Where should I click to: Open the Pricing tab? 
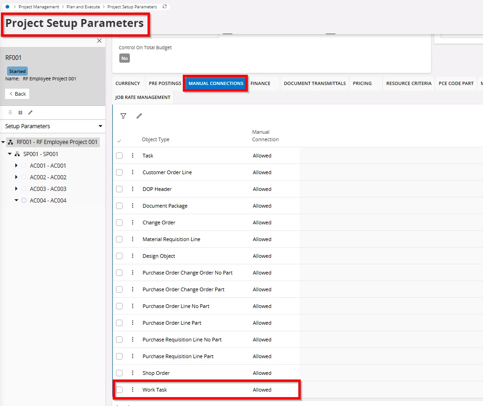tap(362, 83)
